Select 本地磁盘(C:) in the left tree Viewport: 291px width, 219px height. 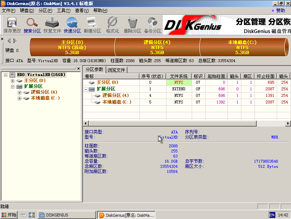45,98
